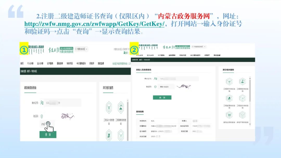Select 个人办事 in screenshot 1 navigation

pos(30,63)
